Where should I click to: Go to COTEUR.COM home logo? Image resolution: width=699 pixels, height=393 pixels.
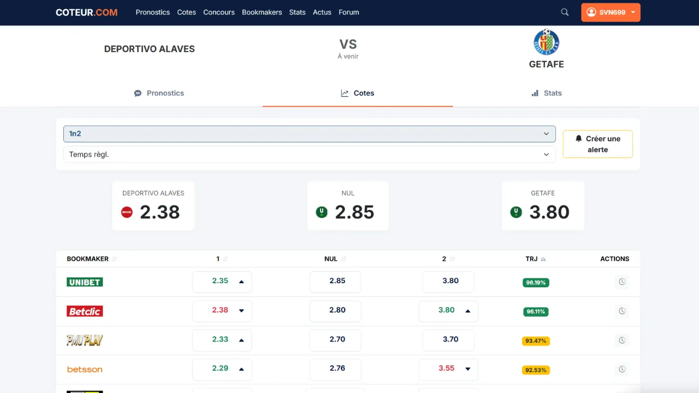86,12
